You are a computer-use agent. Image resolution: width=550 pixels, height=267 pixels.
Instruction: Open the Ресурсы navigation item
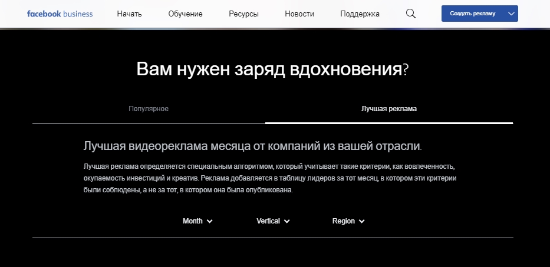click(243, 14)
